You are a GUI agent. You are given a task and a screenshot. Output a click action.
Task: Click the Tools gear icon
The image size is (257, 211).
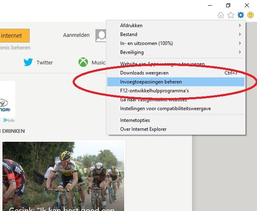click(241, 15)
